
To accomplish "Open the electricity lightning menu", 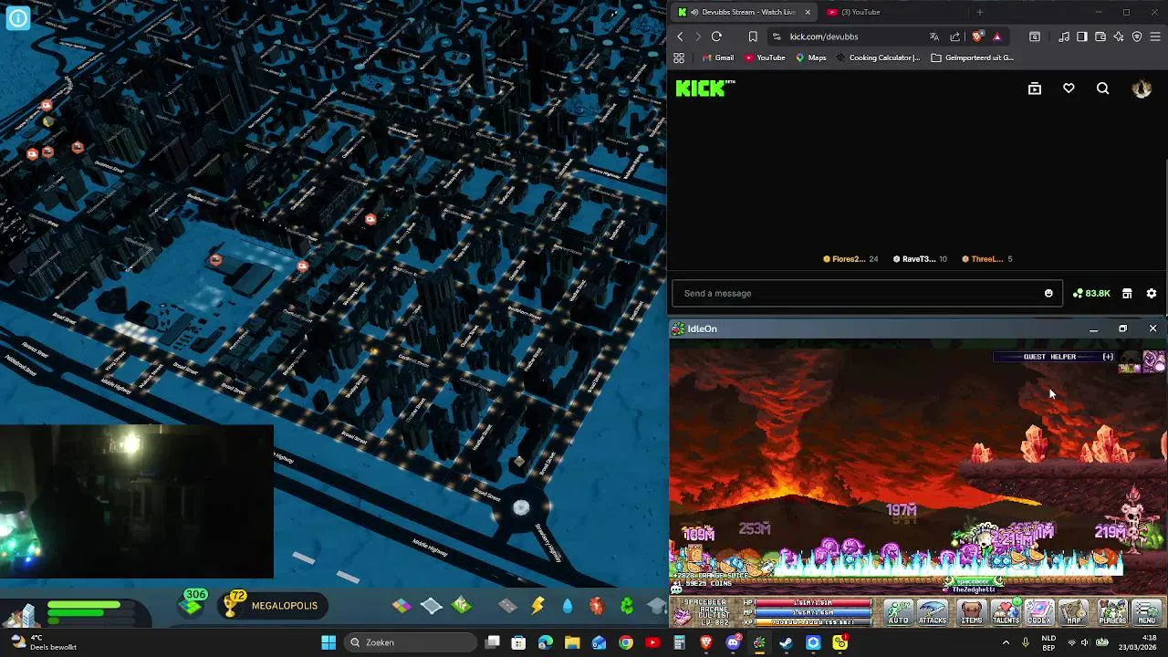I will tap(537, 605).
